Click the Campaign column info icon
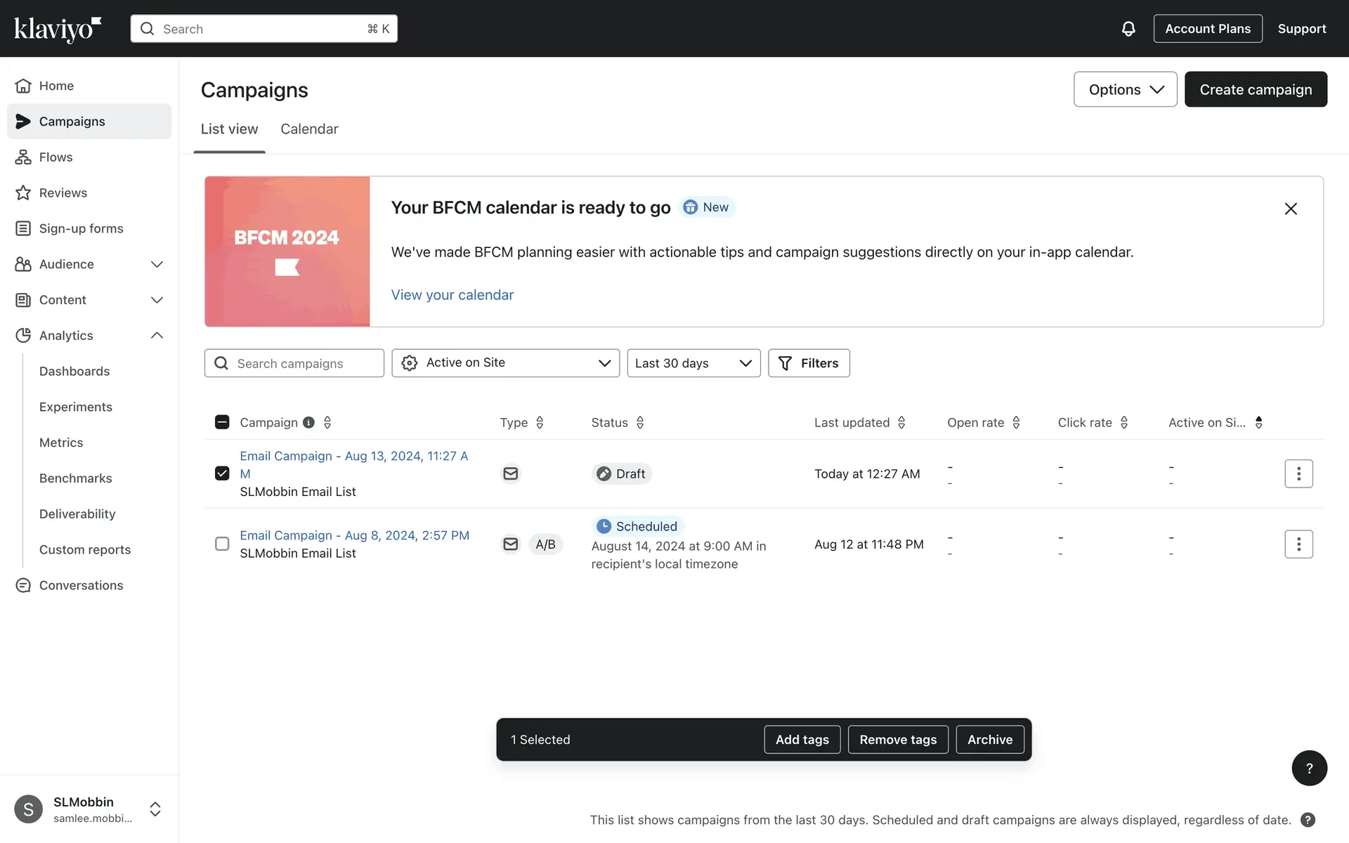Screen dimensions: 1349x843 coord(308,422)
